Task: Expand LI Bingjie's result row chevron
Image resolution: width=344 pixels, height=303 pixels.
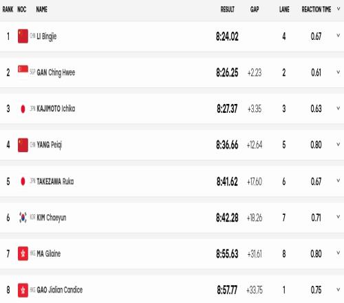Action: (338, 36)
